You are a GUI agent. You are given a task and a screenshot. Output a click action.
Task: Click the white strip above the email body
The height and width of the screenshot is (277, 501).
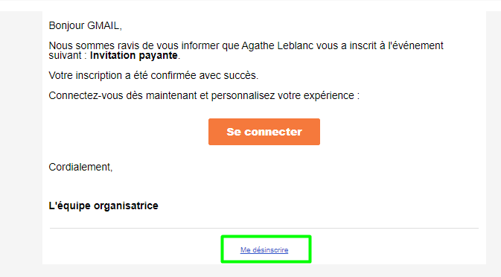(x=250, y=5)
